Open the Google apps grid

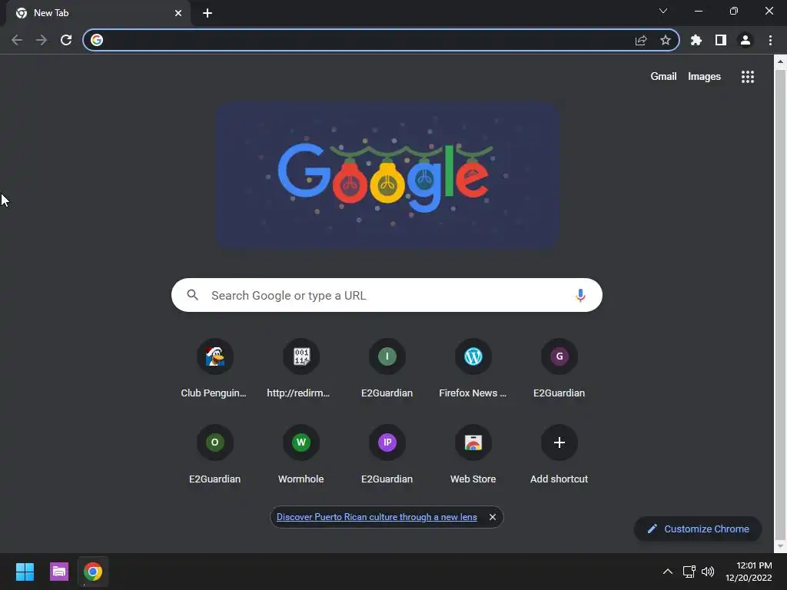(748, 77)
